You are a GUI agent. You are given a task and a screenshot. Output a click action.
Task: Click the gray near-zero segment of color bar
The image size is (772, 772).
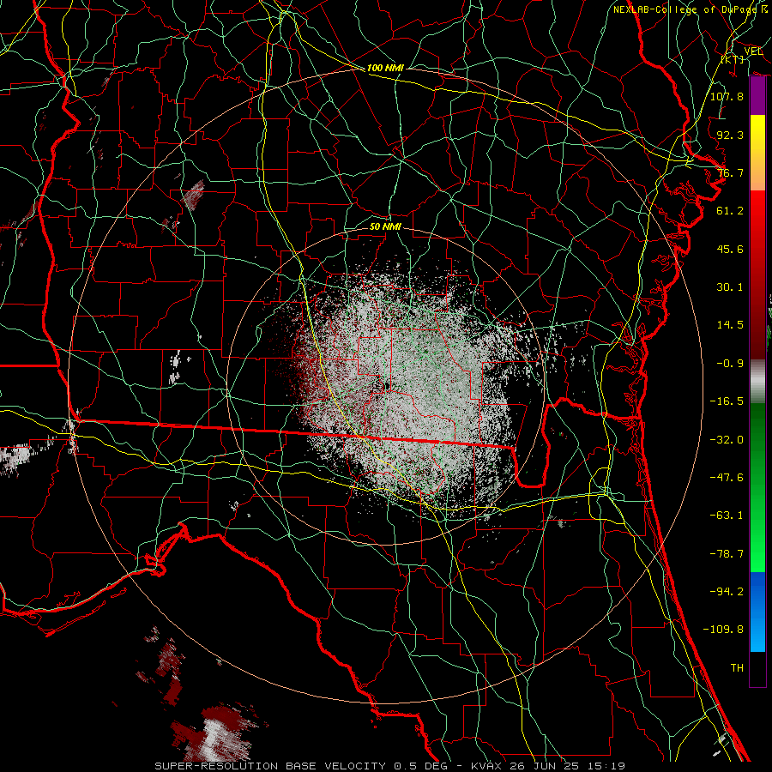tap(757, 381)
